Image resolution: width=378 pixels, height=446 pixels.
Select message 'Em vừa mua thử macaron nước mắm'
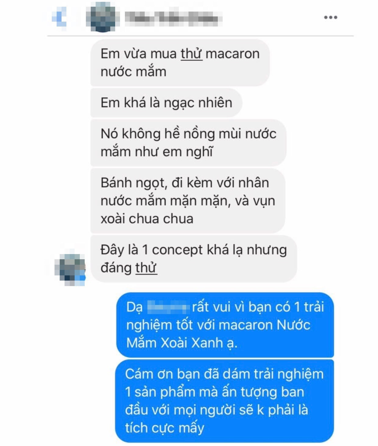pos(180,63)
